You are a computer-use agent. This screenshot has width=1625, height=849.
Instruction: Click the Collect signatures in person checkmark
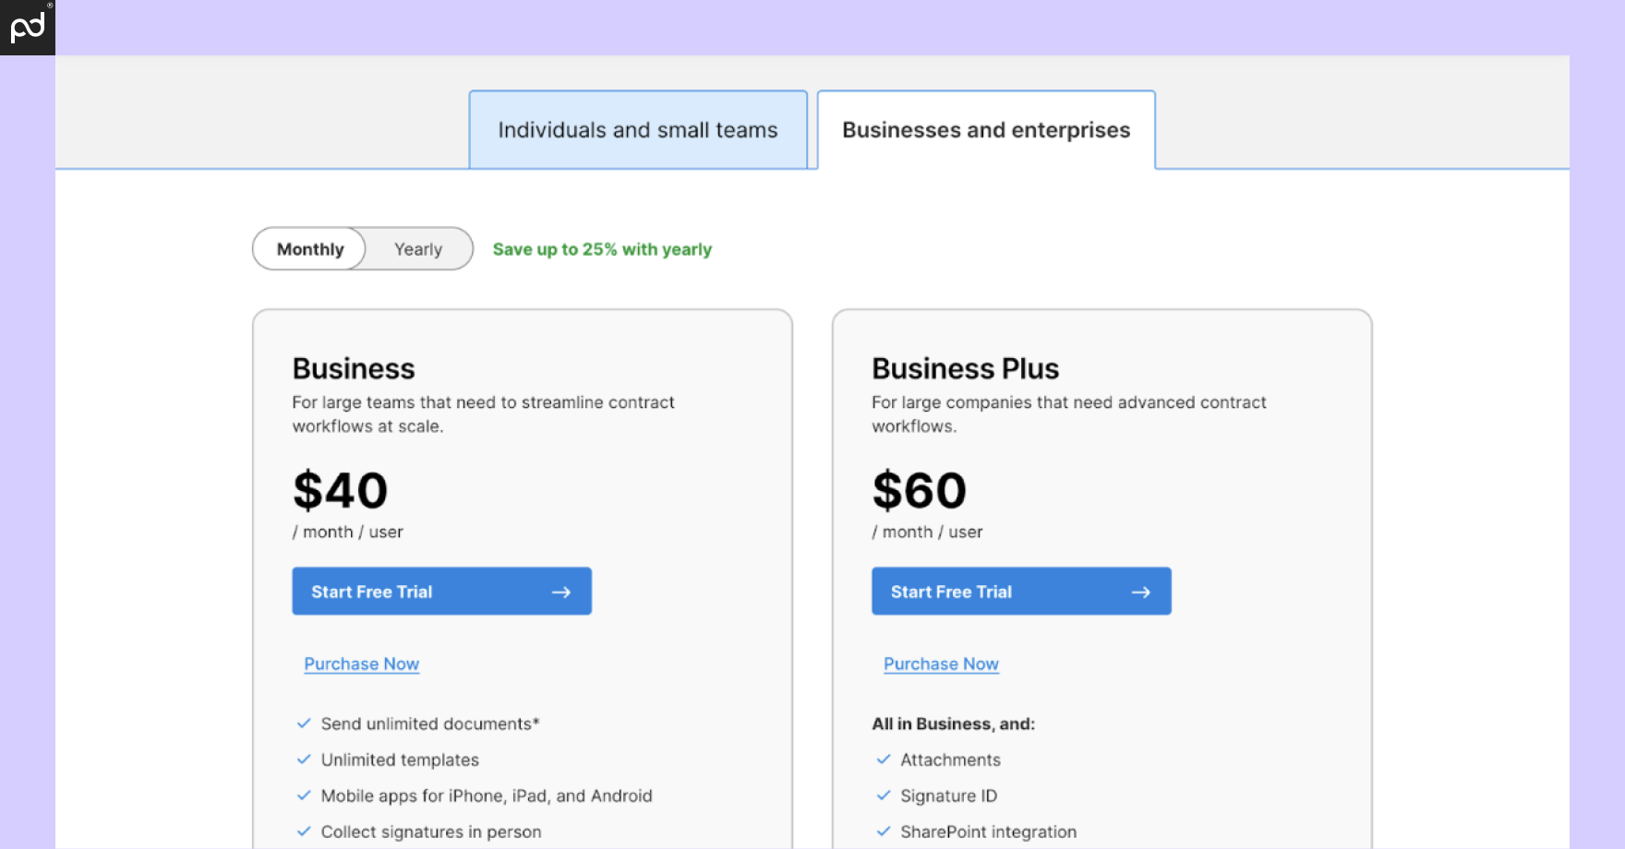(x=303, y=831)
